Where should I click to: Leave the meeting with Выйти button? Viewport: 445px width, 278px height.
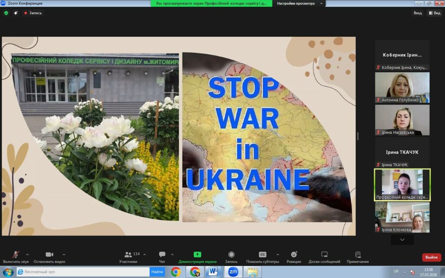[431, 257]
